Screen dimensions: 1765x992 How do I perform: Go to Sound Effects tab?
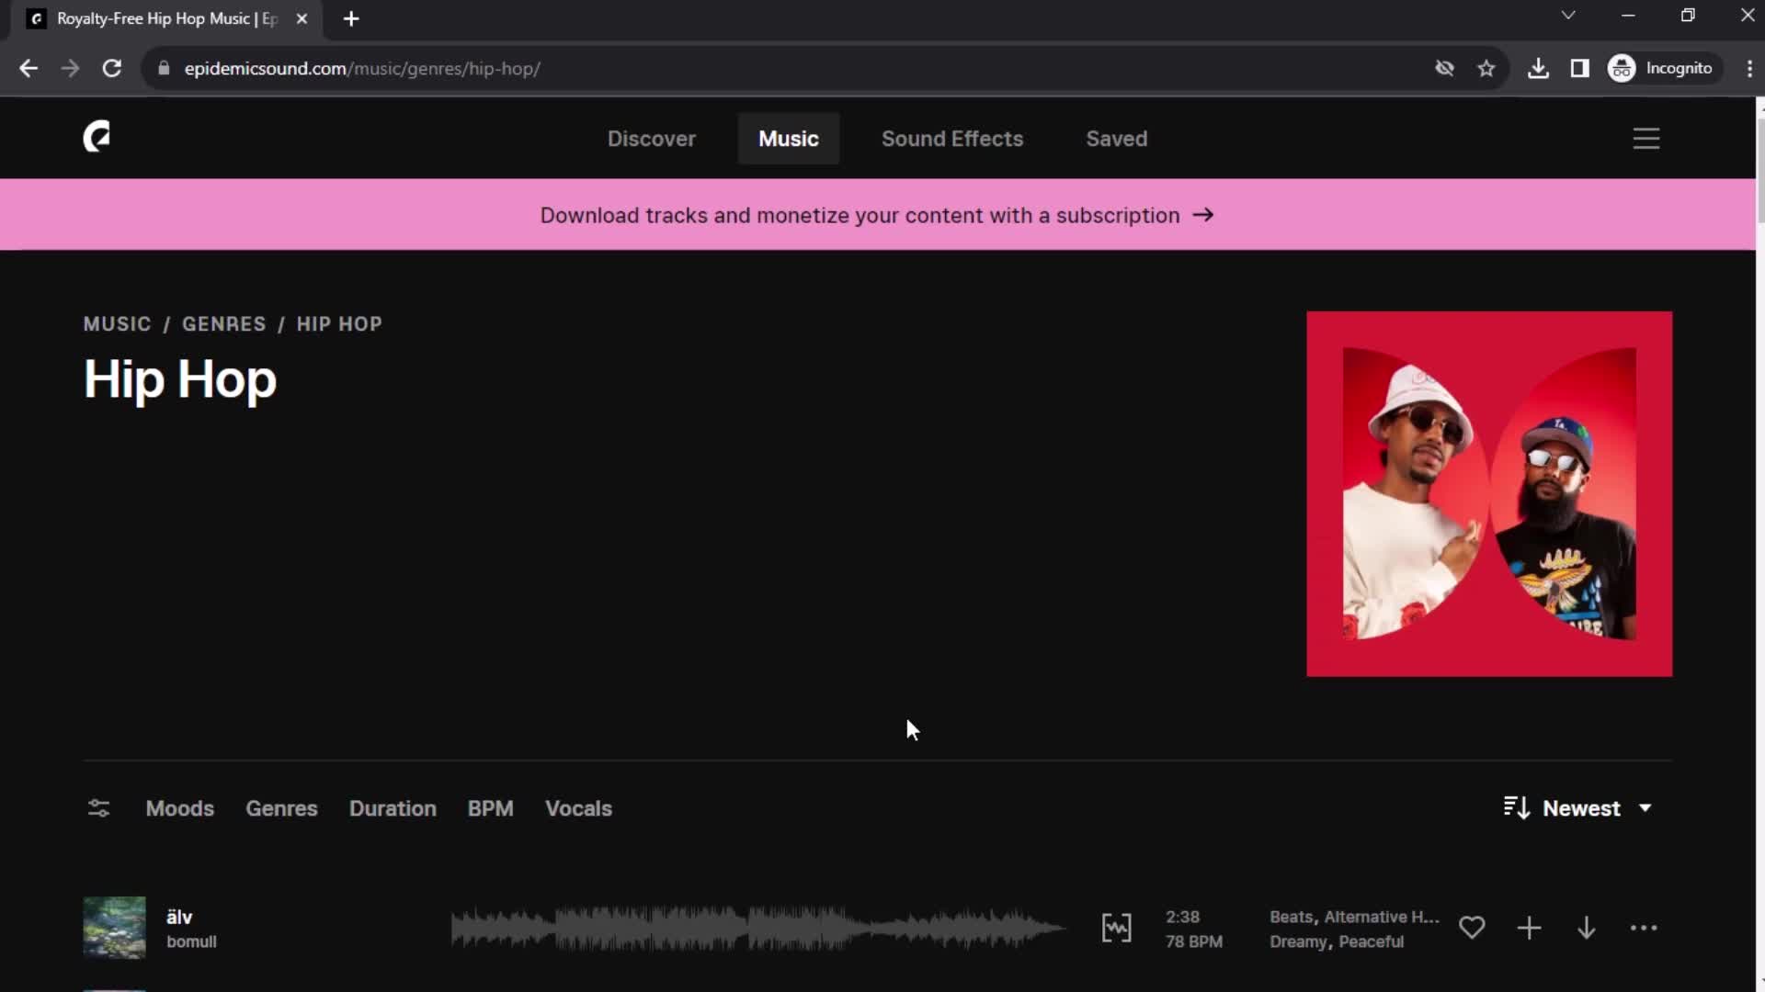point(951,139)
